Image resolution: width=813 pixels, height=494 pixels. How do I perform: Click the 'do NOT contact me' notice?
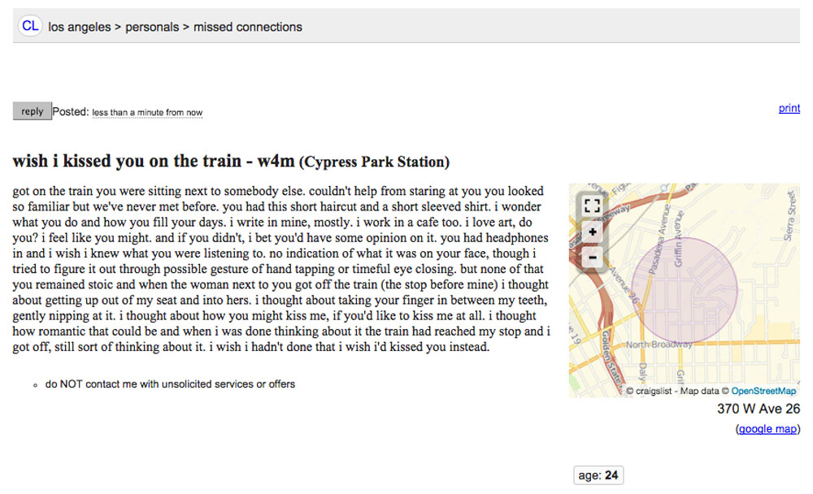(x=170, y=384)
